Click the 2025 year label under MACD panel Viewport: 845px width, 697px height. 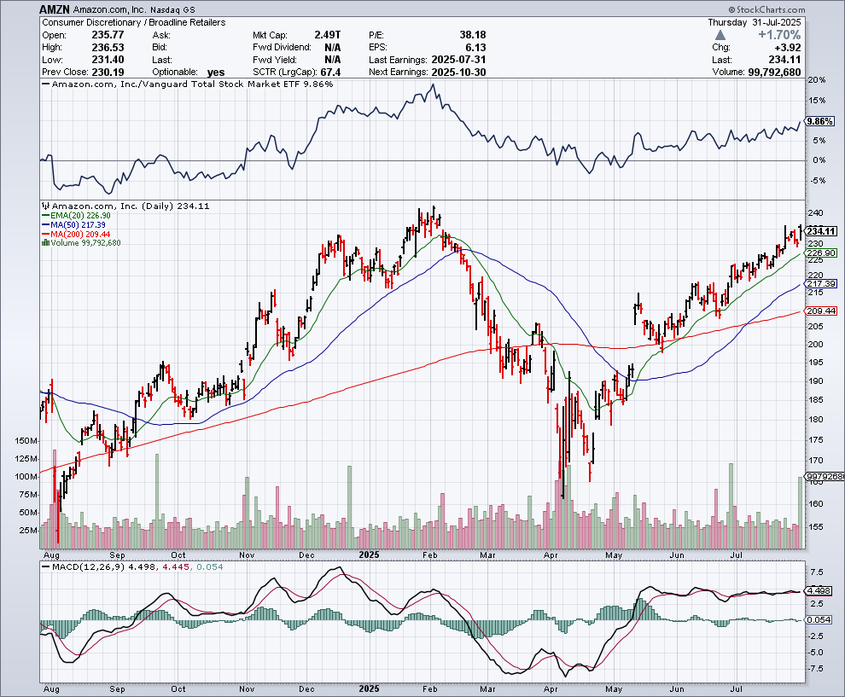pos(369,689)
